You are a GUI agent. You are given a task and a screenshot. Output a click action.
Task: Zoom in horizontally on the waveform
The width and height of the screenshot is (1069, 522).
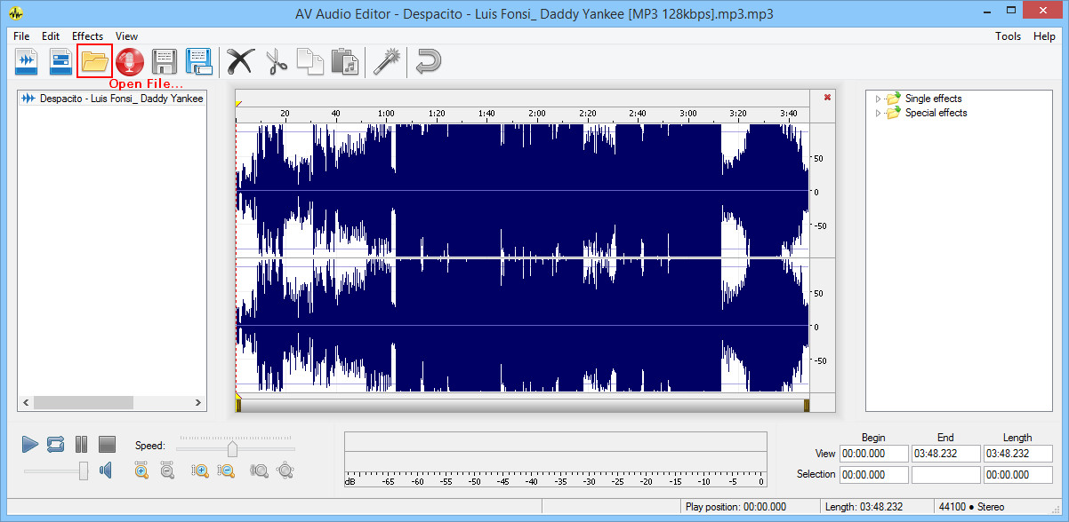pyautogui.click(x=141, y=471)
